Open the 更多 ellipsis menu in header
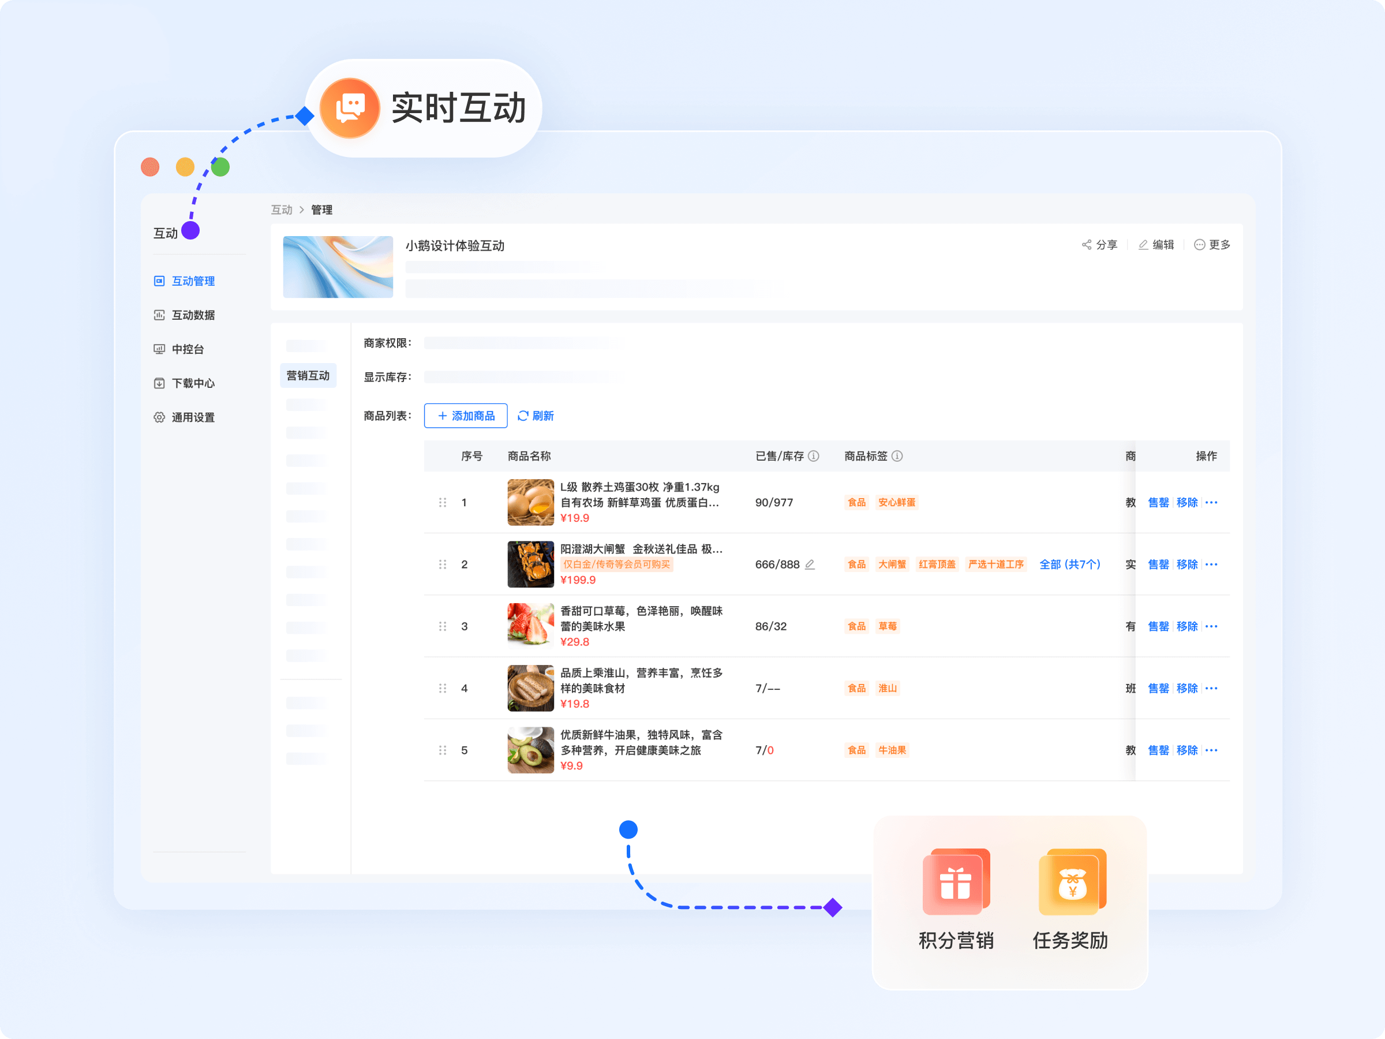 [1199, 245]
